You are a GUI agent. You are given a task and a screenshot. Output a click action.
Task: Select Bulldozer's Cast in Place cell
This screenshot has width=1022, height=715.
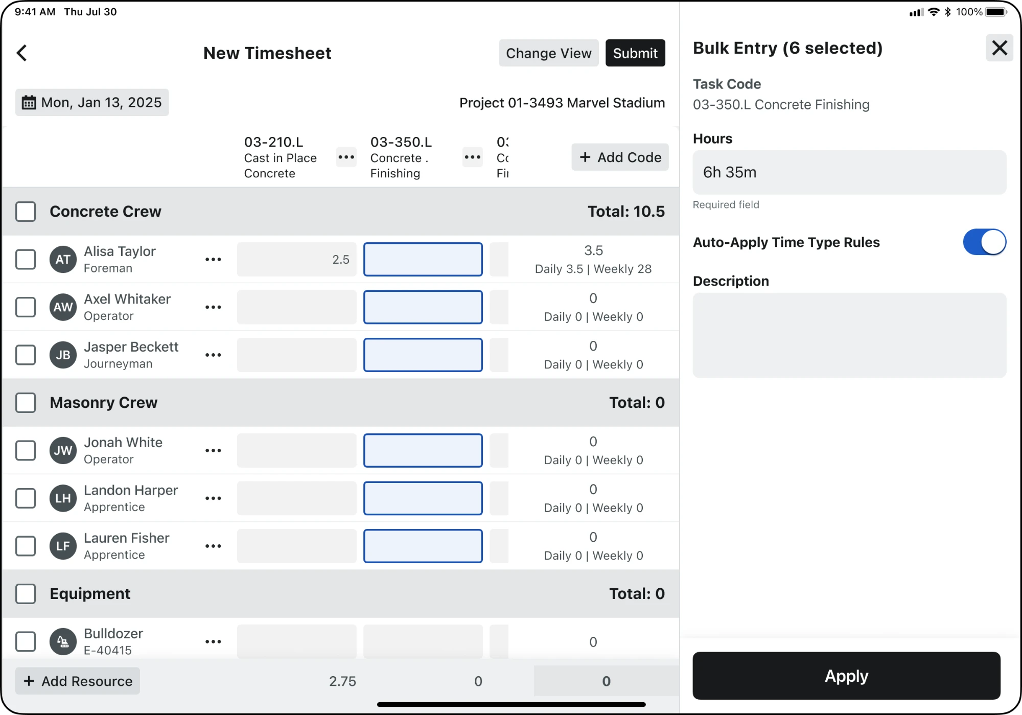(x=297, y=641)
